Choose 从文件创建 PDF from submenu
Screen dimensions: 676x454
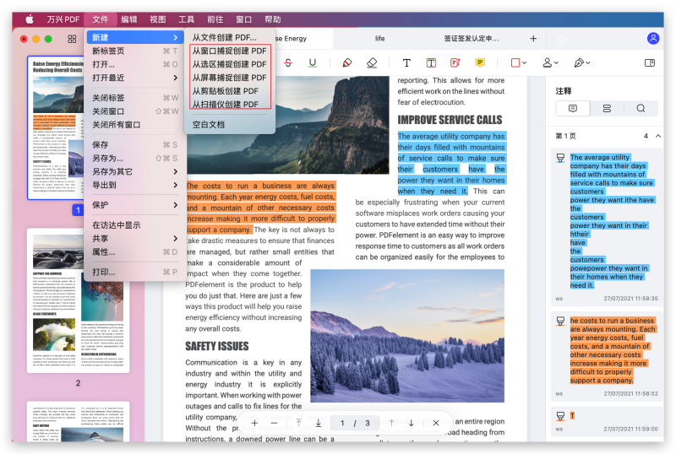point(224,38)
